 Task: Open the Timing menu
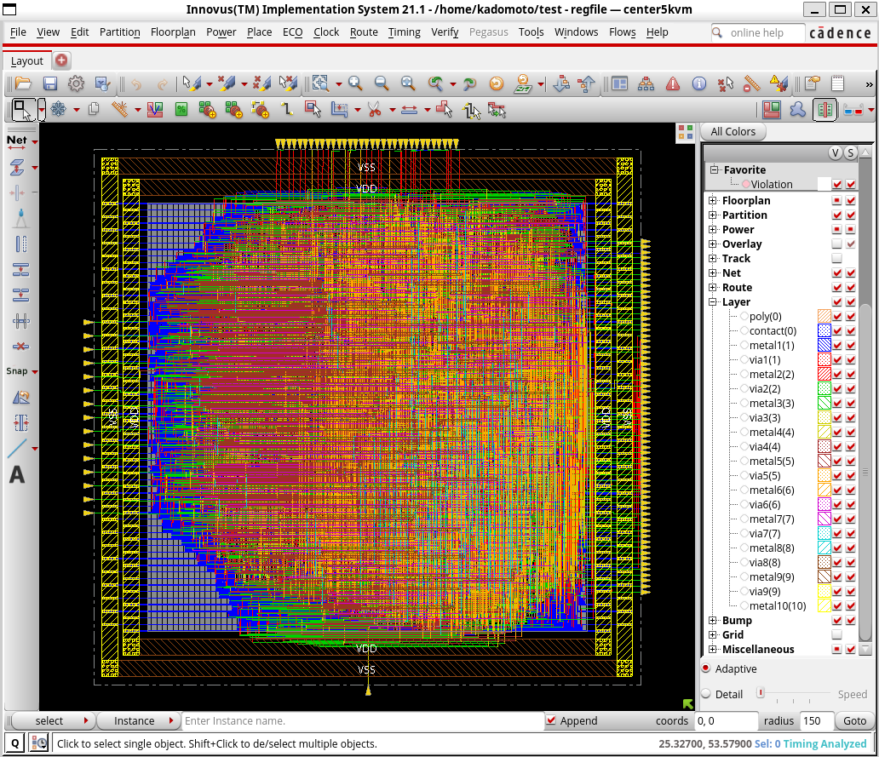click(x=405, y=32)
